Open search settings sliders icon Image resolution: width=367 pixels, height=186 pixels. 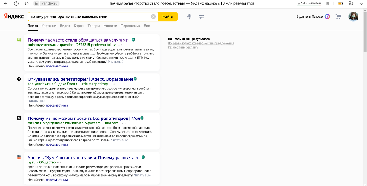201,16
